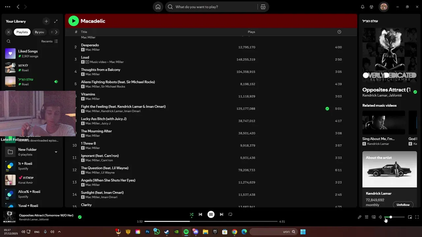This screenshot has width=422, height=237.
Task: Expand the New Folder arrow
Action: (56, 152)
